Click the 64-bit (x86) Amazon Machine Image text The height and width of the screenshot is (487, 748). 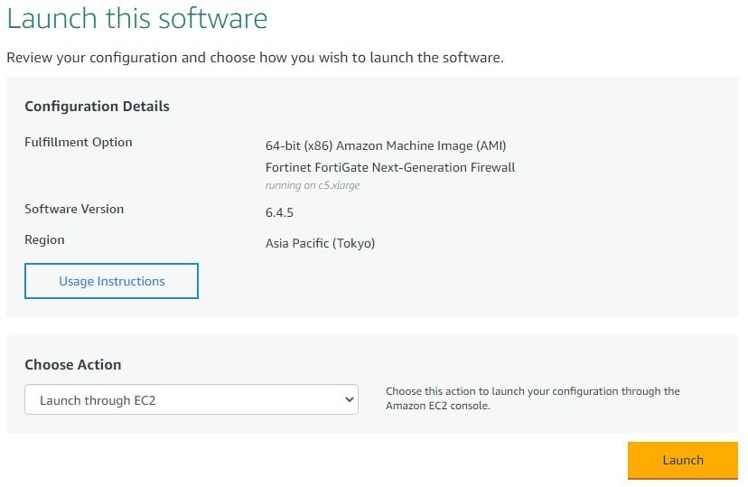click(x=386, y=145)
